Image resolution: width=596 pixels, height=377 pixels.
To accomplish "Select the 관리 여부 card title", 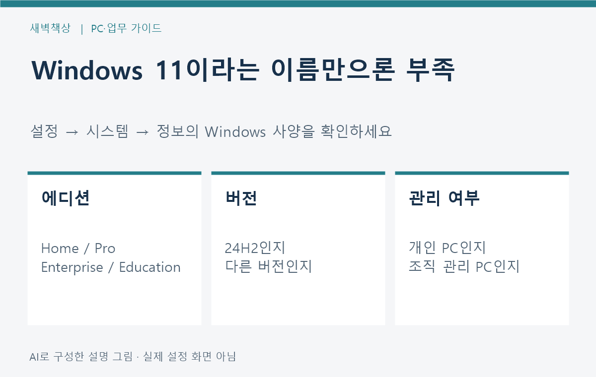I will 444,198.
